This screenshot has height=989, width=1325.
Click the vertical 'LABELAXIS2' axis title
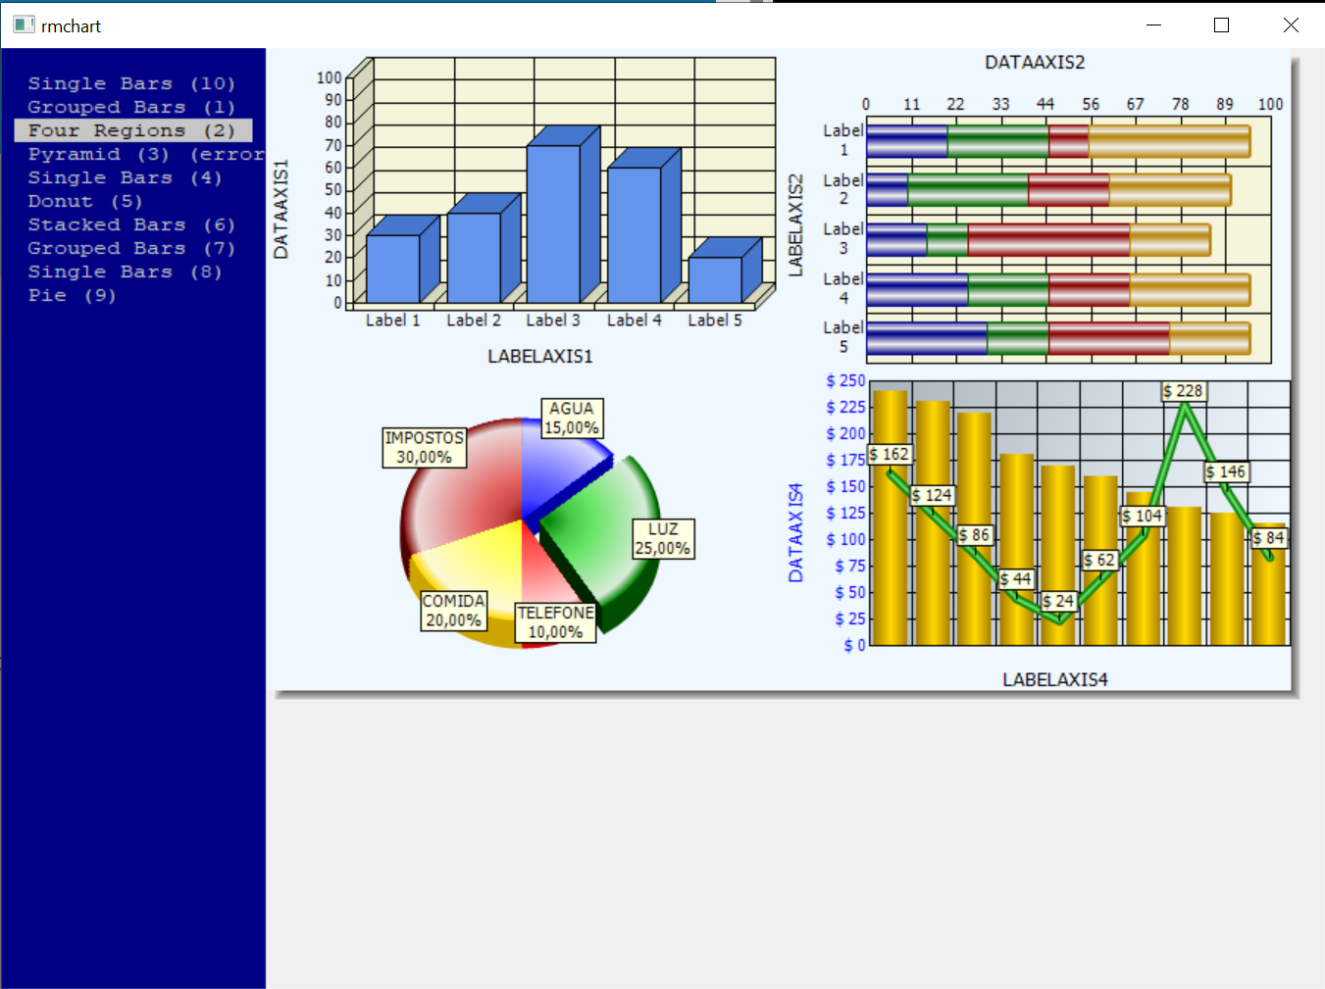(796, 225)
